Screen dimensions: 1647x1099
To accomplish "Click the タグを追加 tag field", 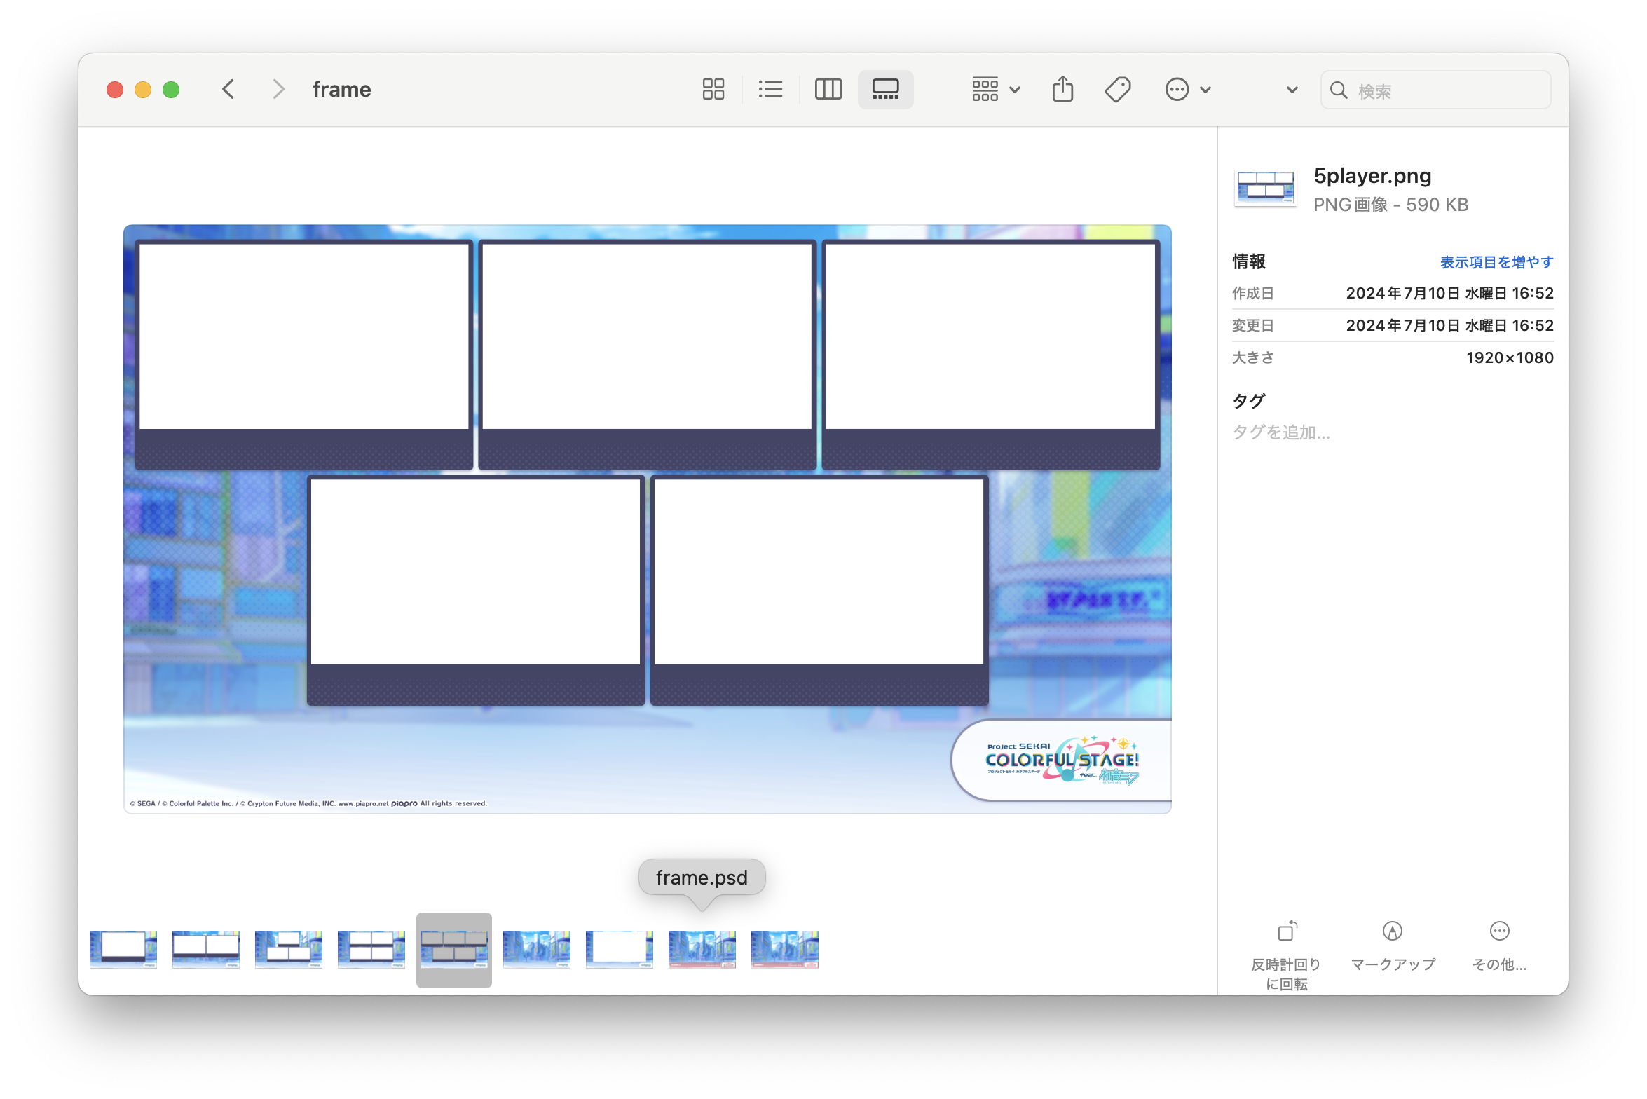I will 1281,432.
